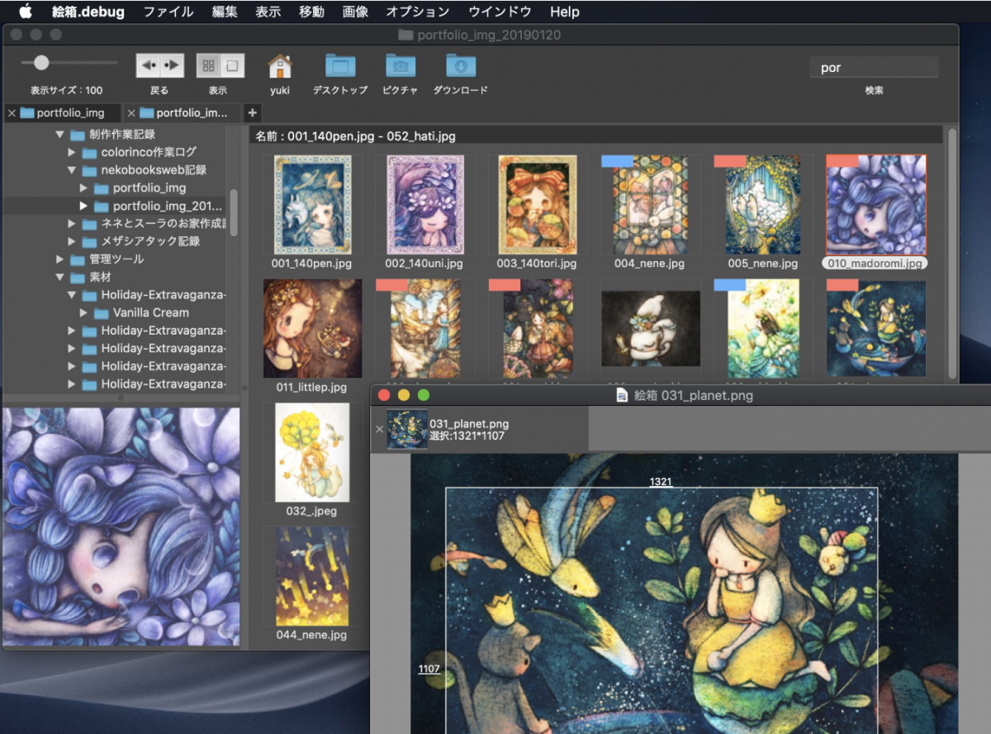
Task: Select the 011_littlep.jpg thumbnail
Action: [x=313, y=328]
